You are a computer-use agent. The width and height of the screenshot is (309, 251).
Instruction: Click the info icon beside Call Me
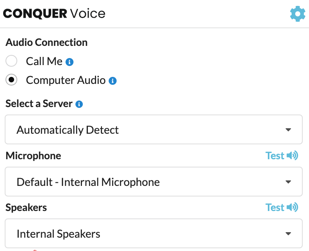69,62
